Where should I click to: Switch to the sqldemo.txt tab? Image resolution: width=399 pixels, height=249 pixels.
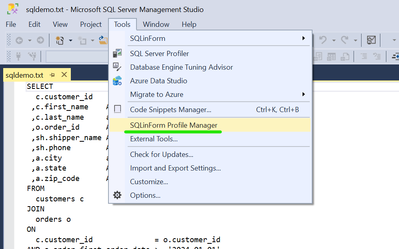pos(24,74)
